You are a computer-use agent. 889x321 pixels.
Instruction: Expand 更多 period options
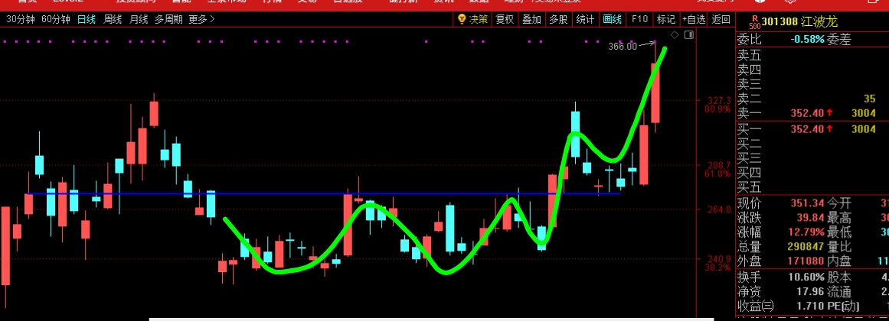click(201, 19)
